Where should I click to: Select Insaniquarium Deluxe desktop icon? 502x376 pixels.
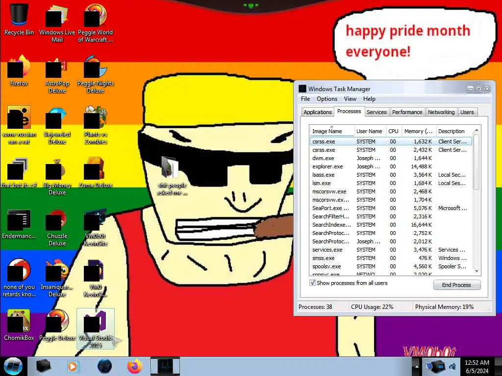point(57,278)
